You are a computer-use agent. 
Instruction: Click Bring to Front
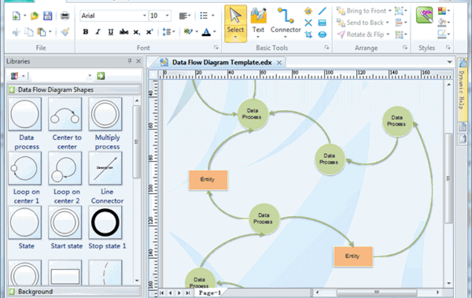point(364,11)
